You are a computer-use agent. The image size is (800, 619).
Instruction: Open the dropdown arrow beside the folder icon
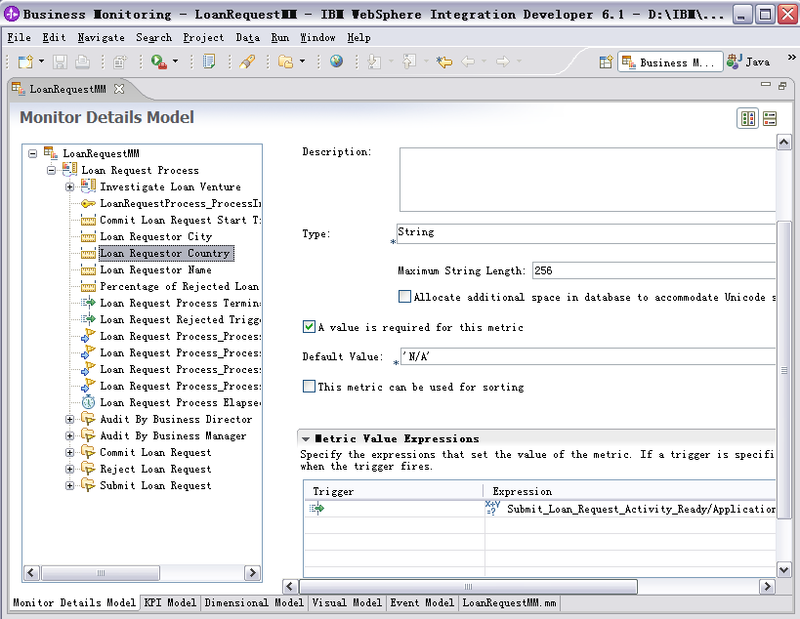click(x=302, y=62)
